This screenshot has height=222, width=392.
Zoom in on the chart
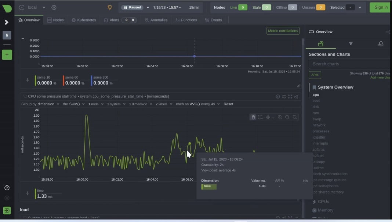pos(280,117)
